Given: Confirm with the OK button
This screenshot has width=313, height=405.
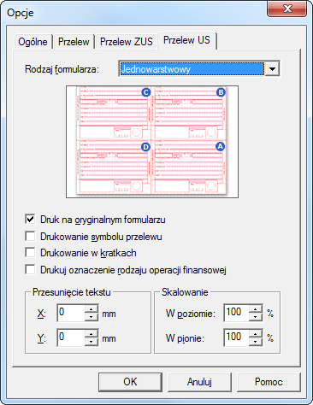Looking at the screenshot, I should (130, 382).
